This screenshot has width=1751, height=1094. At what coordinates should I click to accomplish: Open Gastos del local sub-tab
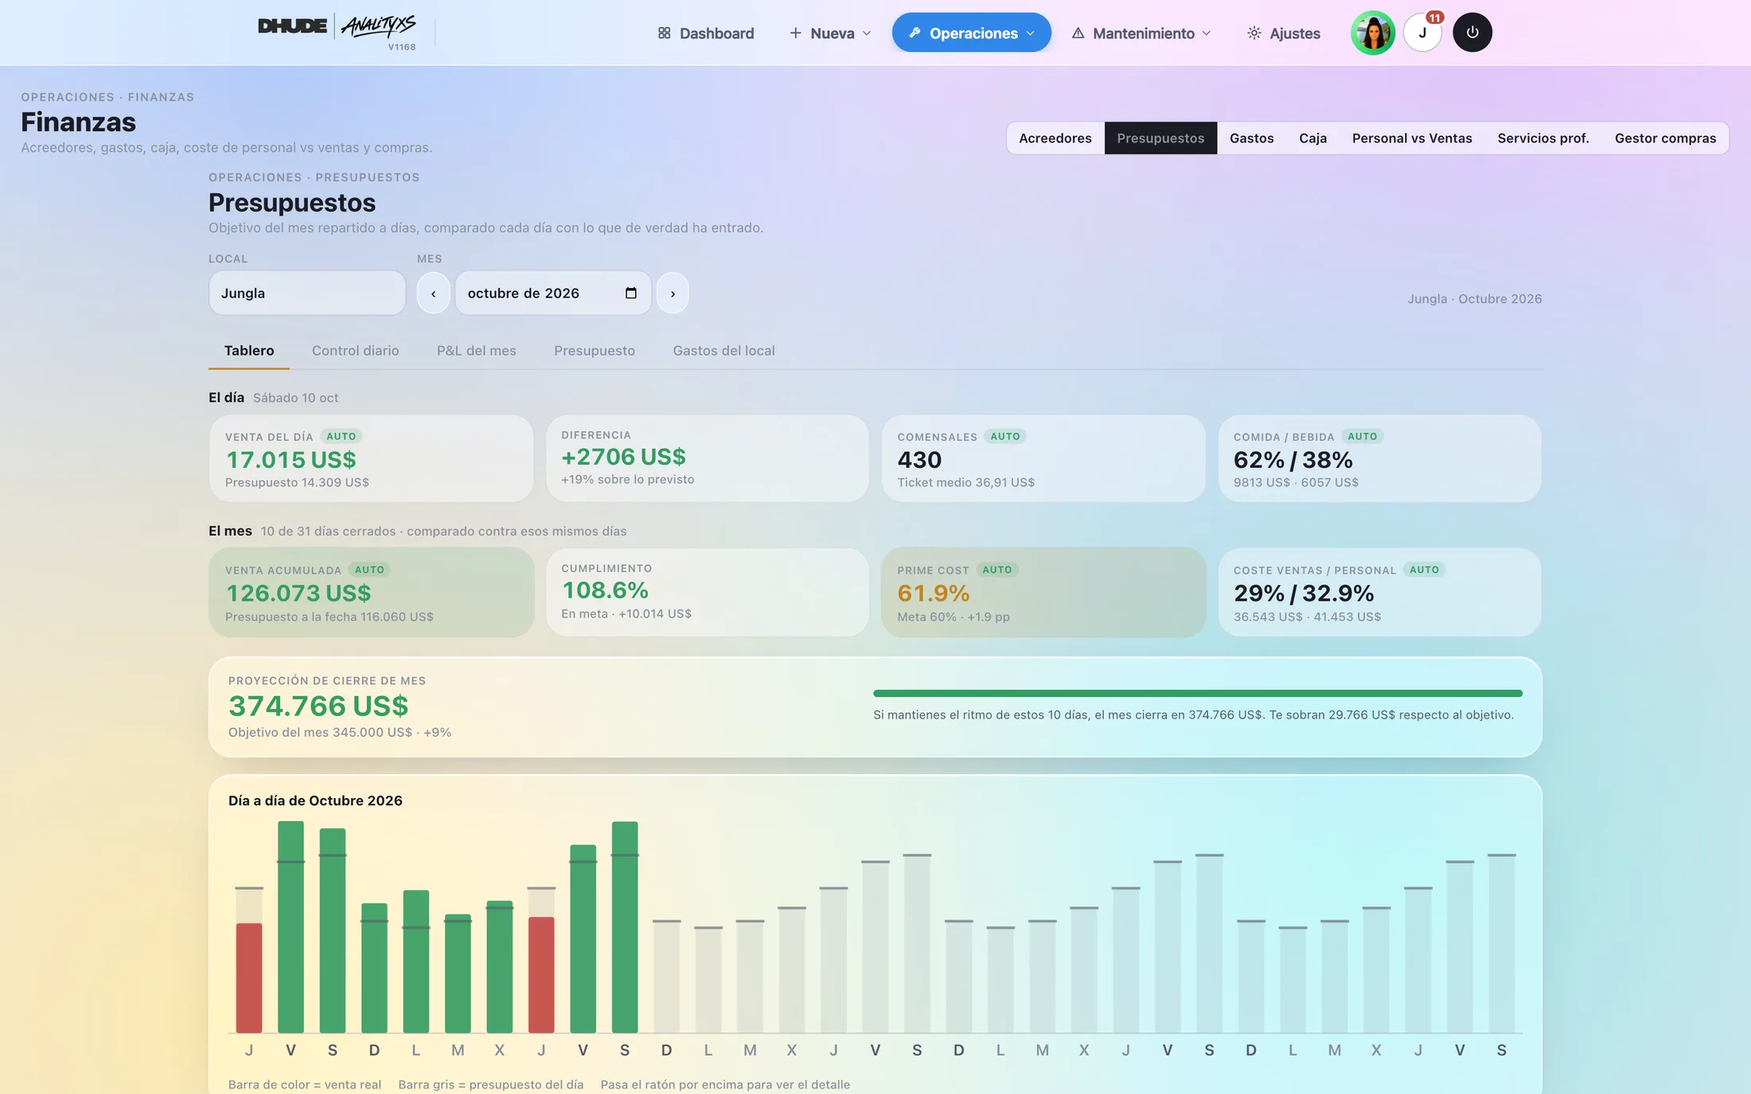723,350
